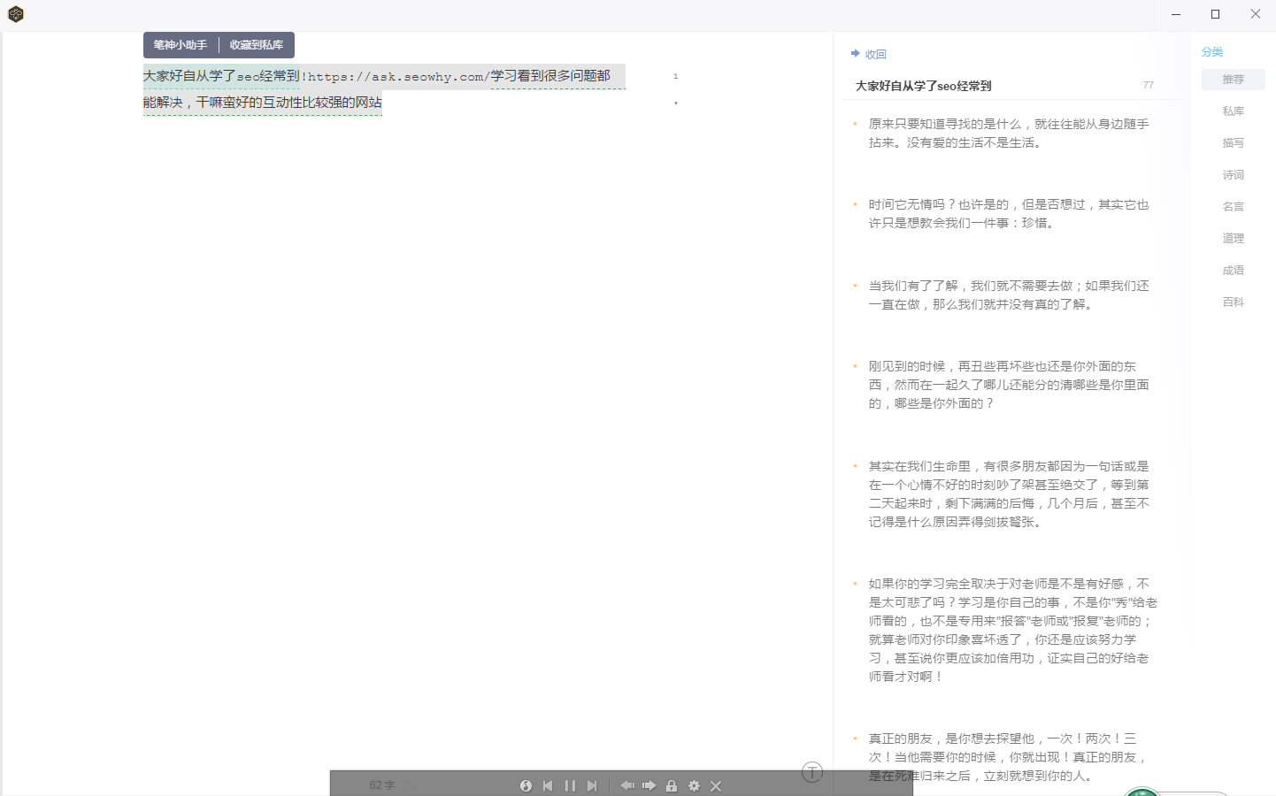Open settings via the gear icon
The width and height of the screenshot is (1276, 796).
pyautogui.click(x=694, y=785)
